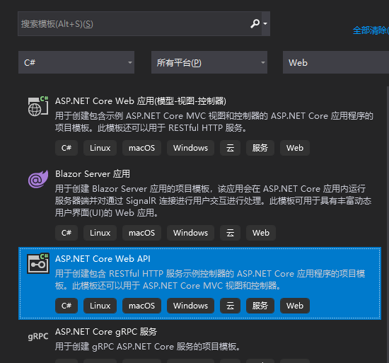Click the gRPC service template icon
The width and height of the screenshot is (389, 363).
pos(38,336)
